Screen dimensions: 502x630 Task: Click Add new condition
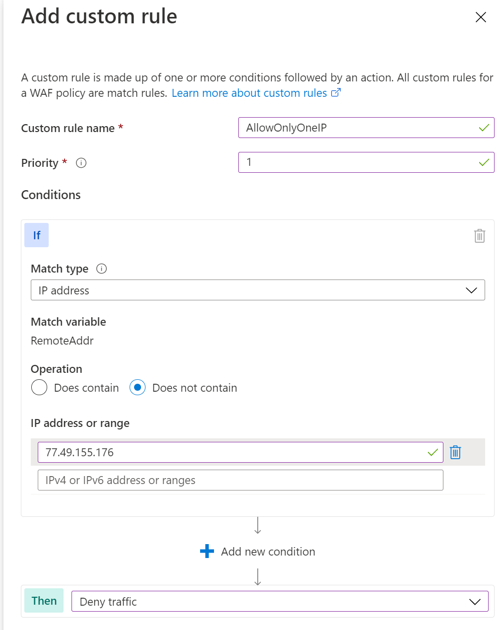pos(268,551)
